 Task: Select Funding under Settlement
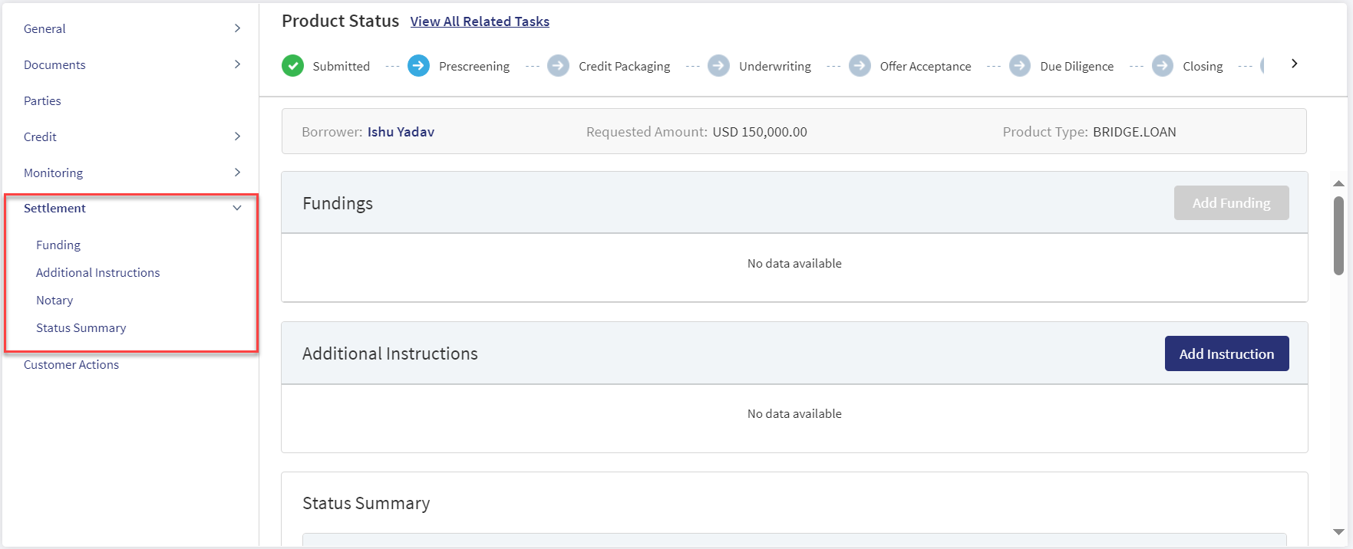coord(58,245)
